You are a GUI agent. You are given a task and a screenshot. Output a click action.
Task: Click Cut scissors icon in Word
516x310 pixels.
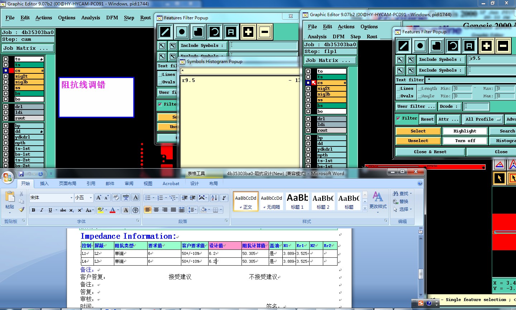[21, 194]
